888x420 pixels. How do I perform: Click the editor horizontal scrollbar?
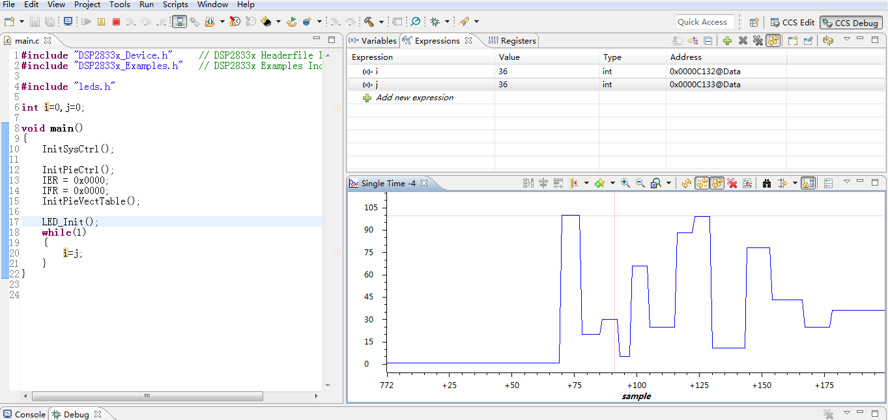pyautogui.click(x=147, y=396)
